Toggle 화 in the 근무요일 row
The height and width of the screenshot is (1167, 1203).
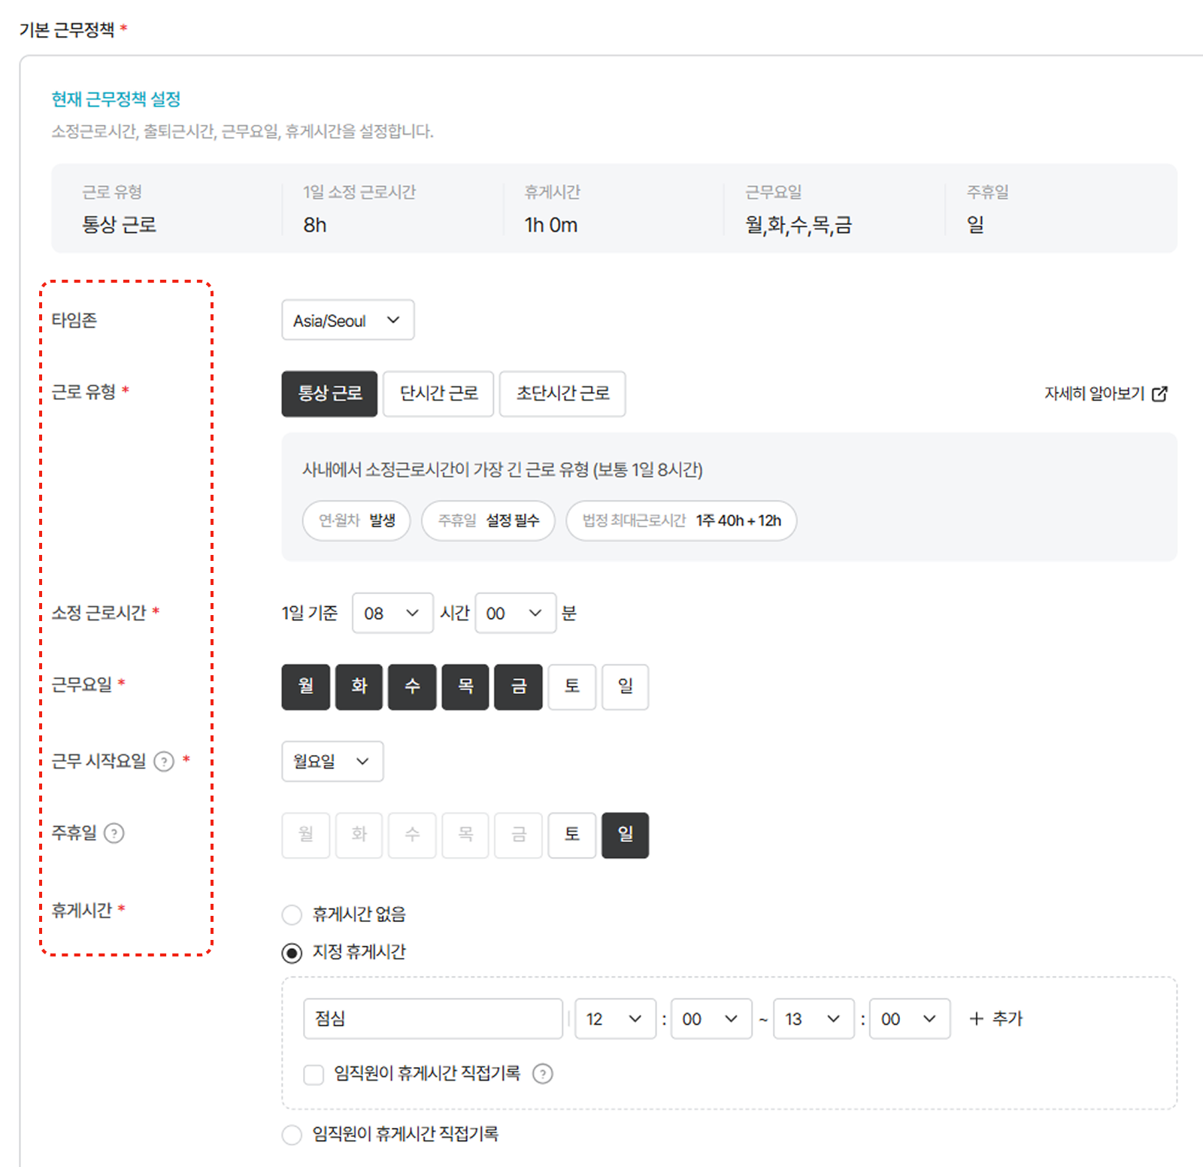pyautogui.click(x=359, y=687)
